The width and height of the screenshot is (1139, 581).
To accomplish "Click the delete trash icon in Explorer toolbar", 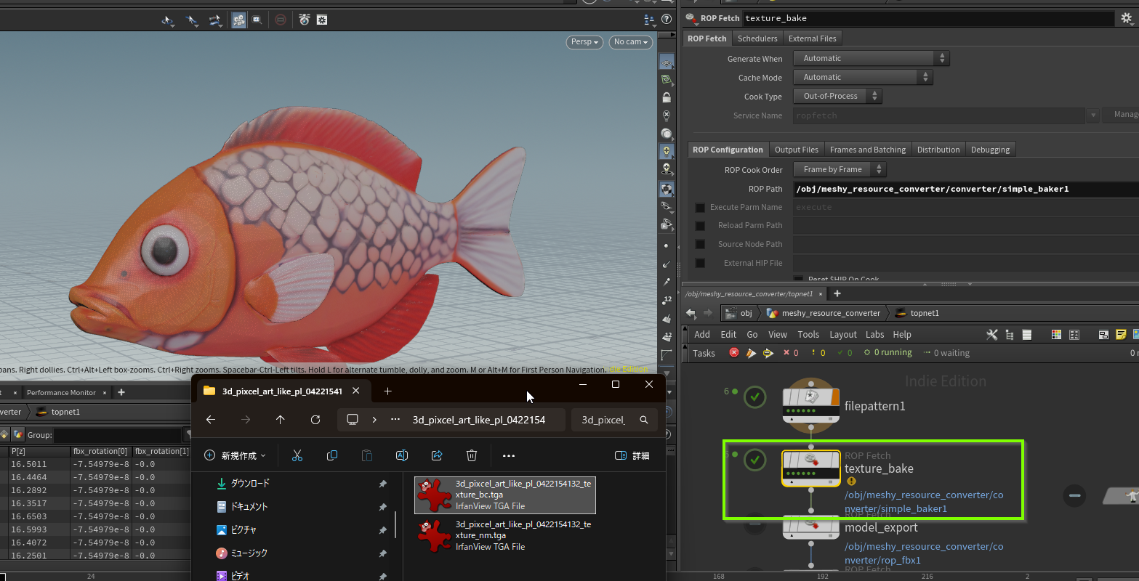I will click(x=472, y=455).
